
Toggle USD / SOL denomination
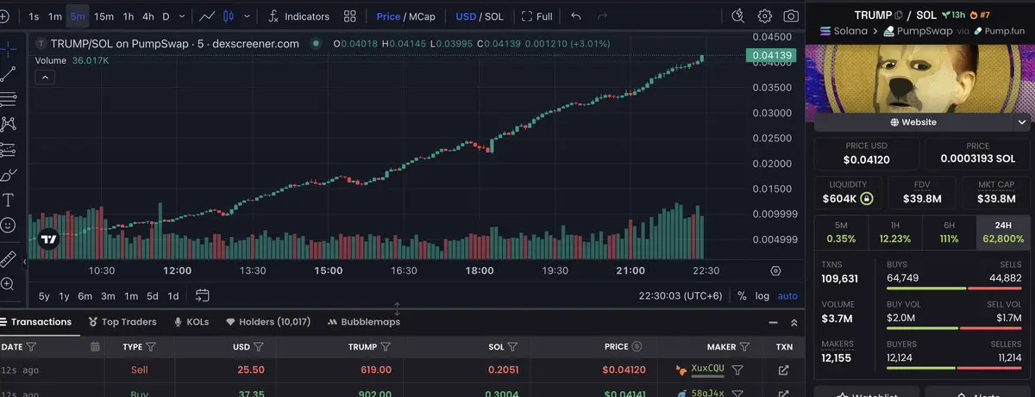[x=479, y=16]
